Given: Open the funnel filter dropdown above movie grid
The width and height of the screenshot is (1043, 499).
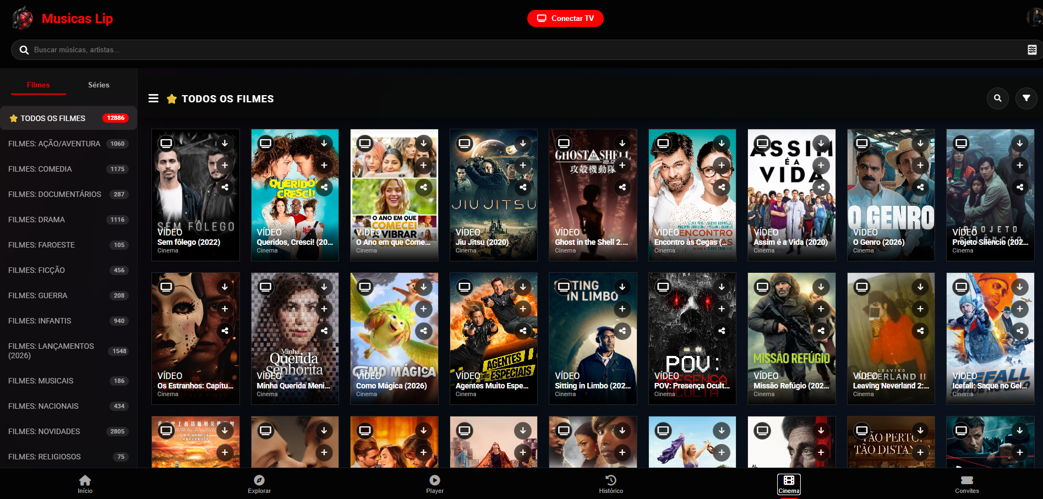Looking at the screenshot, I should click(1026, 98).
